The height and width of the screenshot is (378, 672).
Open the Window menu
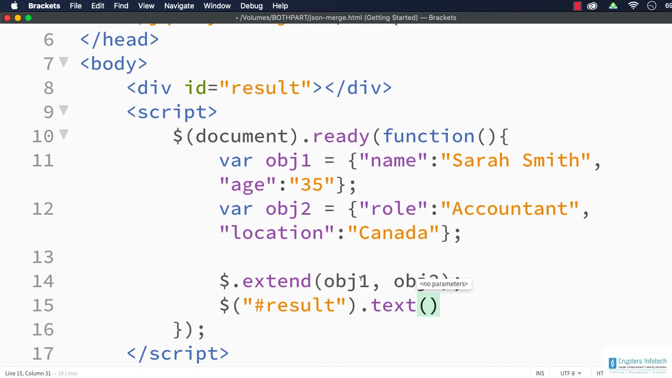217,6
